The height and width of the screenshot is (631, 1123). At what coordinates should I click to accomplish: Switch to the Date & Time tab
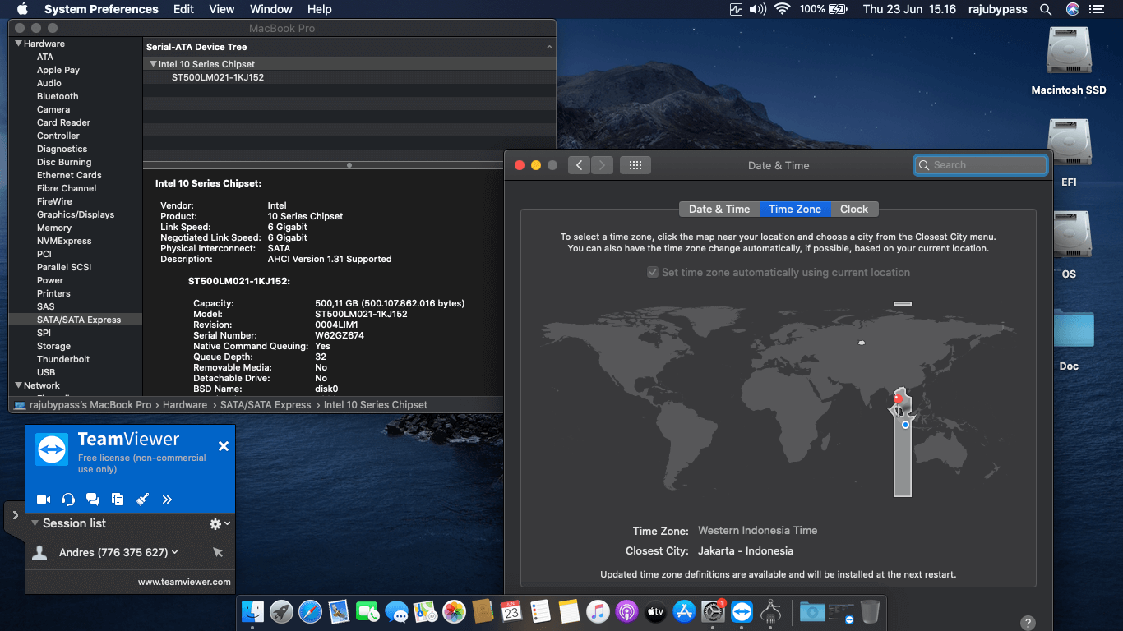pyautogui.click(x=719, y=209)
